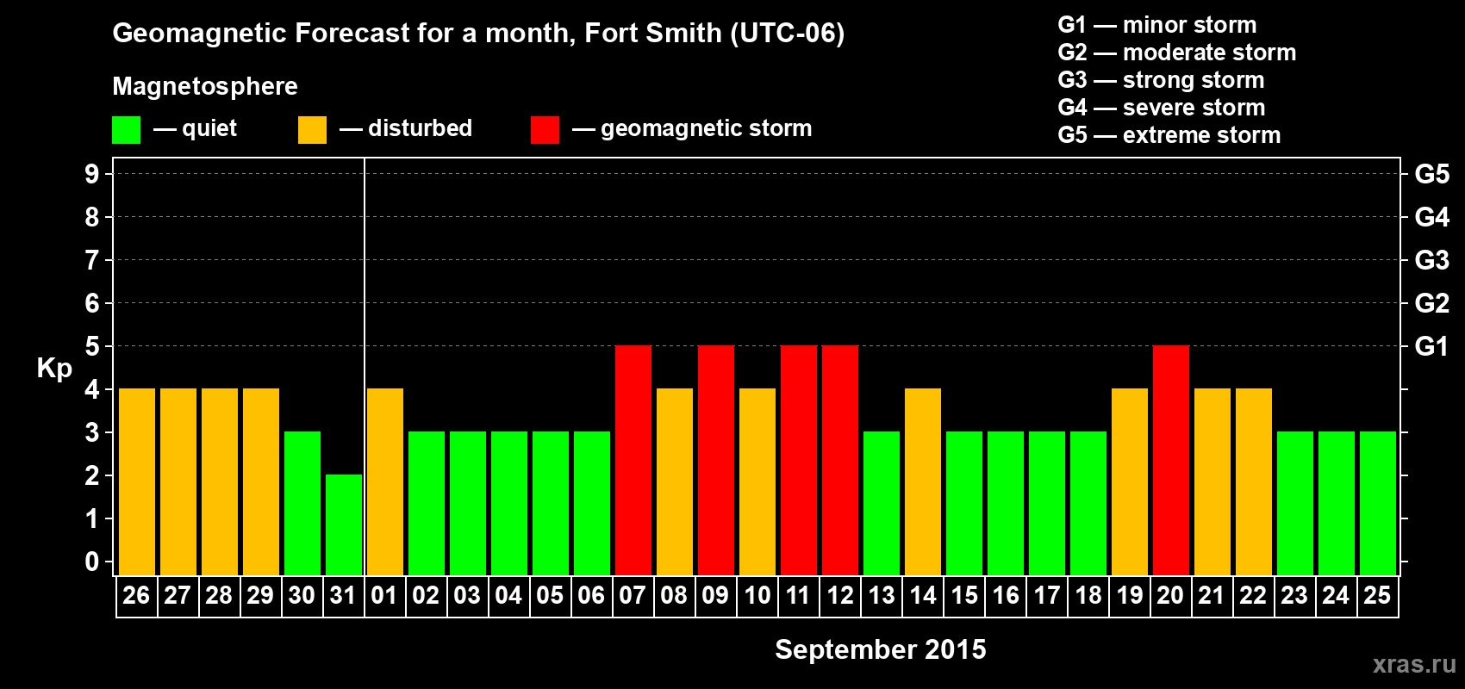Click the 'G3' right axis label
The image size is (1465, 689).
pos(1432,260)
